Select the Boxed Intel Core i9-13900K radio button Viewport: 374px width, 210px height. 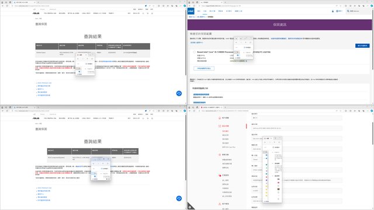pos(195,52)
